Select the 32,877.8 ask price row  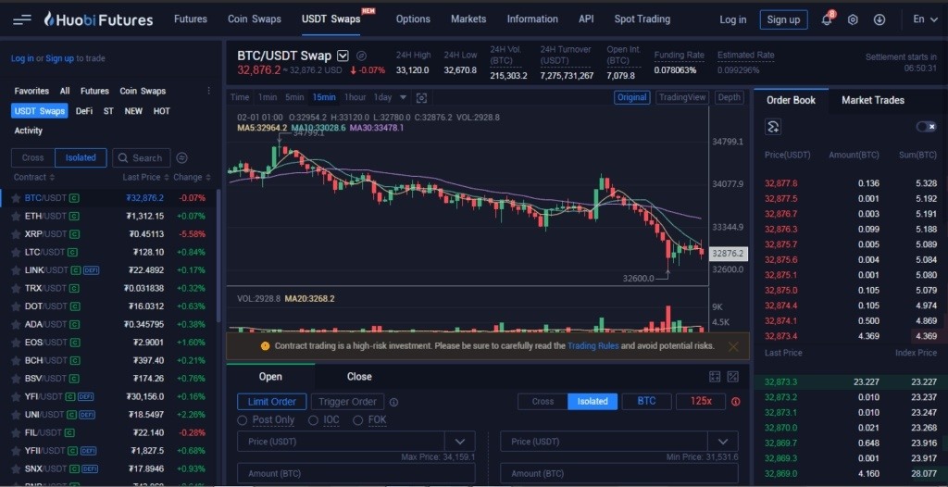coord(851,183)
